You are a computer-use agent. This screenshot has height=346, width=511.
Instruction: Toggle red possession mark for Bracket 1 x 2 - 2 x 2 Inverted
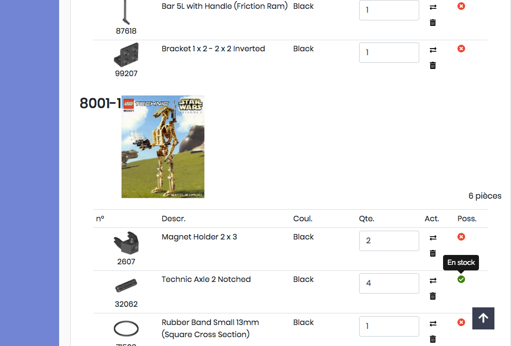[x=461, y=49]
